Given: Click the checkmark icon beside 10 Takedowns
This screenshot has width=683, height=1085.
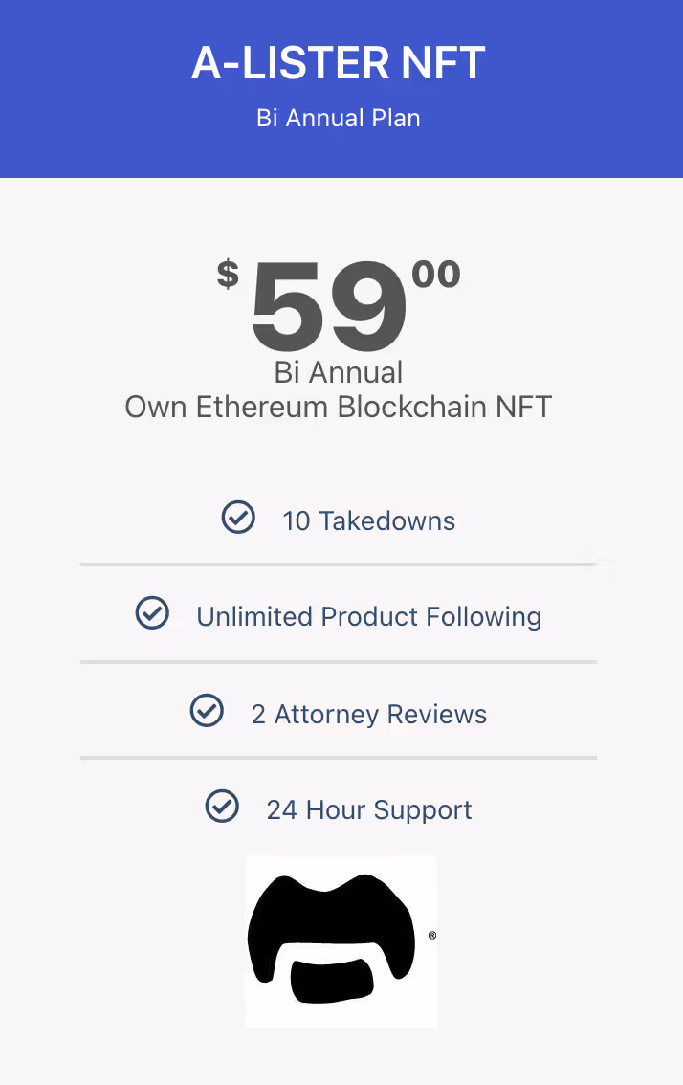Looking at the screenshot, I should 238,518.
